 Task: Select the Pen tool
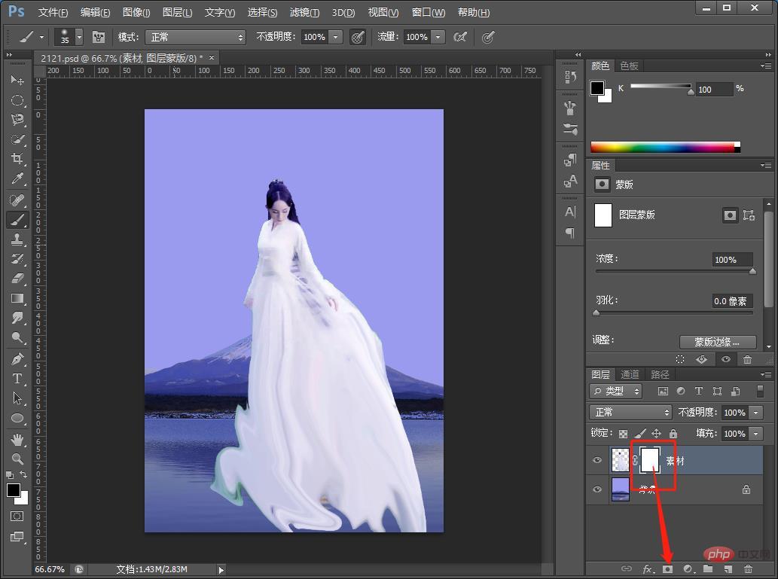click(x=17, y=358)
